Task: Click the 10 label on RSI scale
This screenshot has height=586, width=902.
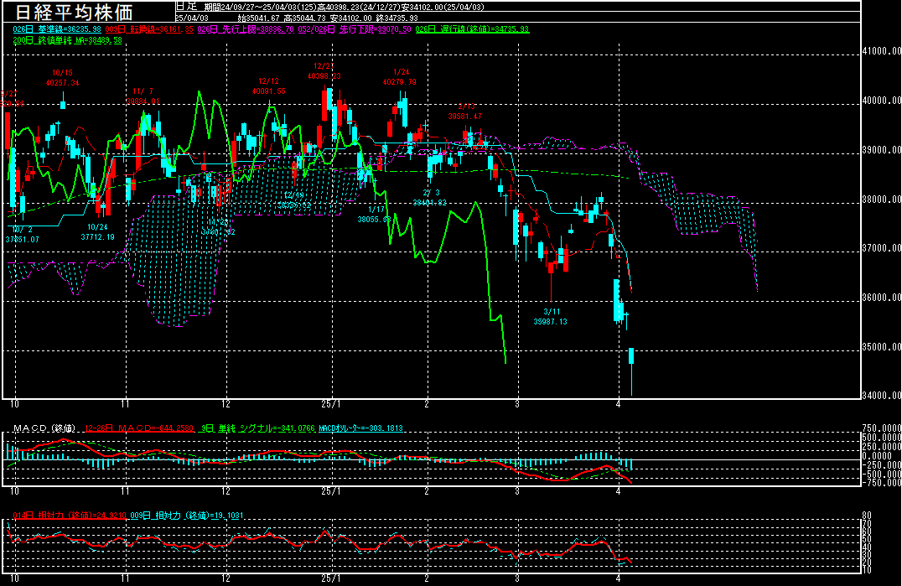Action: [x=867, y=570]
